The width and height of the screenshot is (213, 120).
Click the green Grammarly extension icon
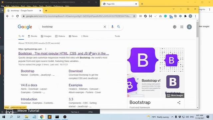(165, 16)
